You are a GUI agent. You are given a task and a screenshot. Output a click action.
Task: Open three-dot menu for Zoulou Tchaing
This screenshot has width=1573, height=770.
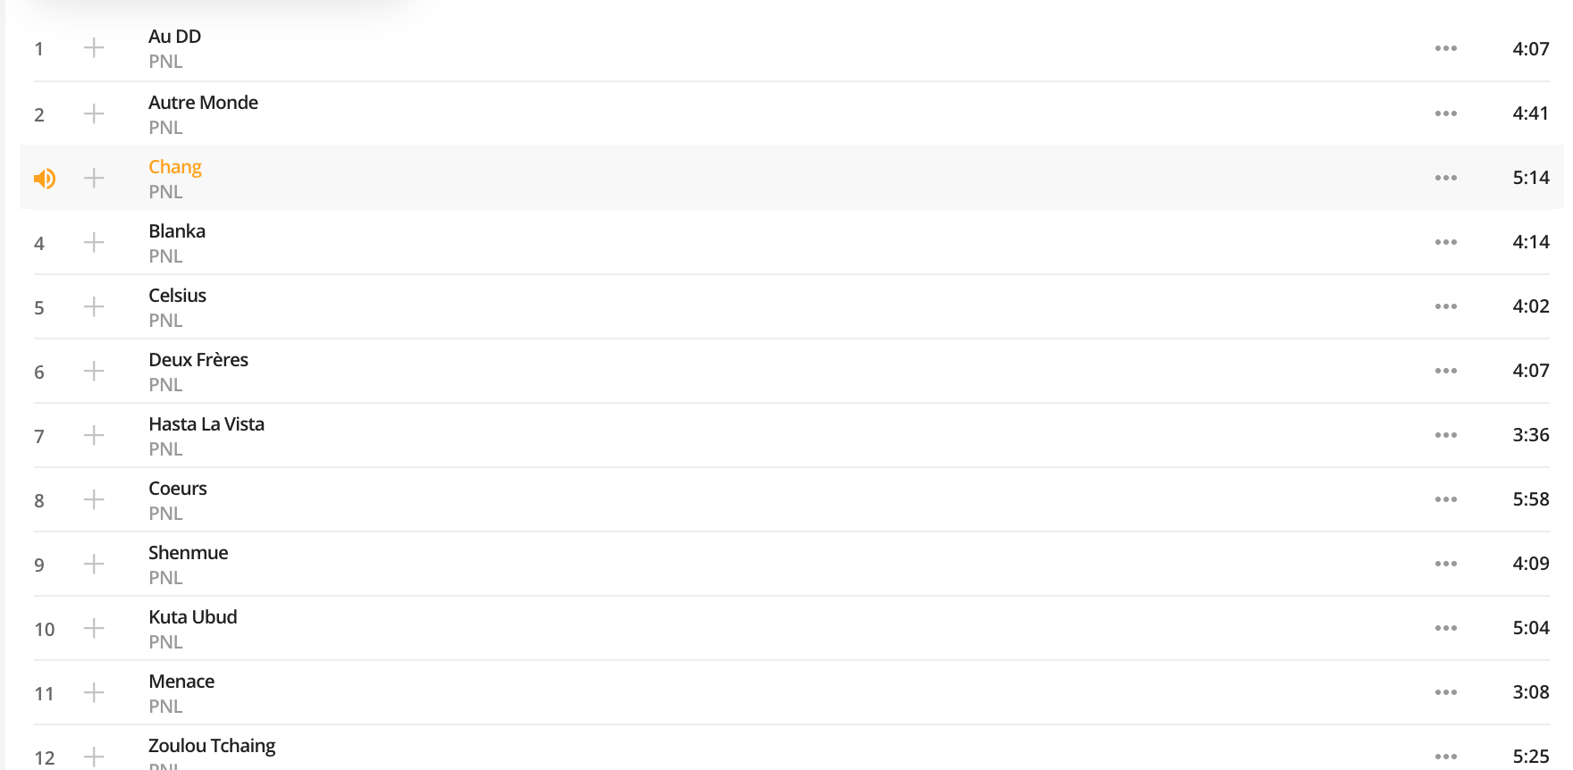(x=1446, y=757)
